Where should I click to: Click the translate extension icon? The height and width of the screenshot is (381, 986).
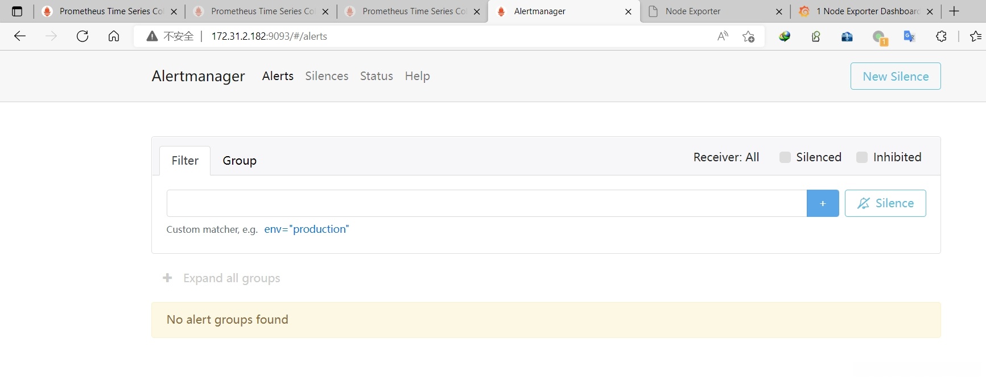[x=909, y=36]
